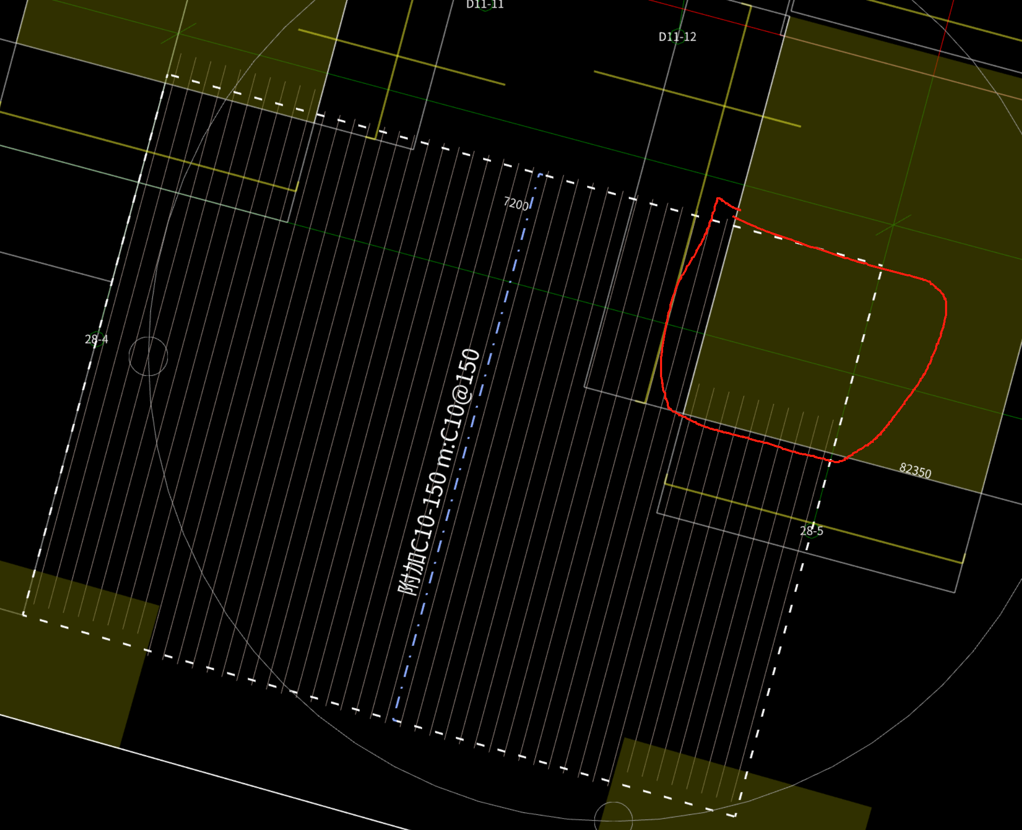Click grid node label 28-4
Image resolution: width=1022 pixels, height=830 pixels.
point(96,340)
